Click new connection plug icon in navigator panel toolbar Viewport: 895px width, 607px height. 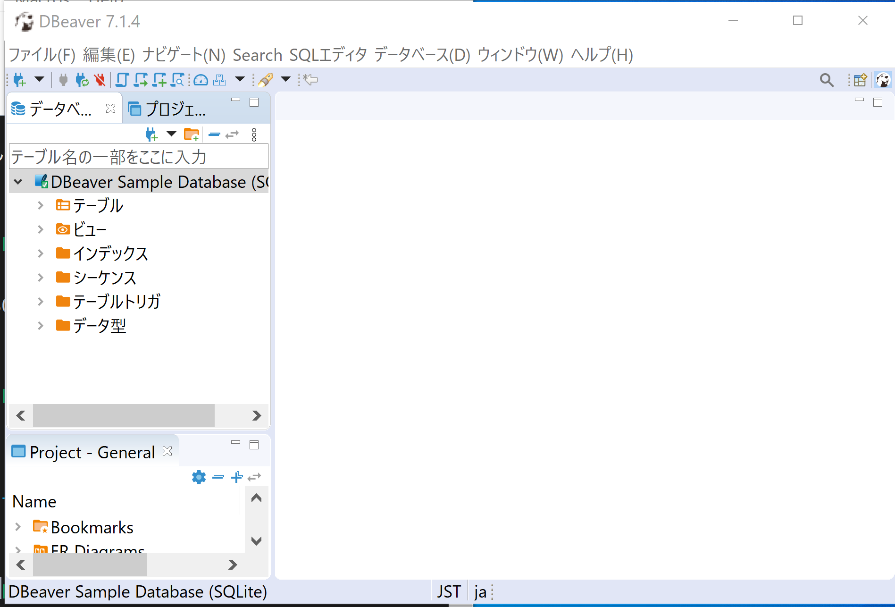151,135
